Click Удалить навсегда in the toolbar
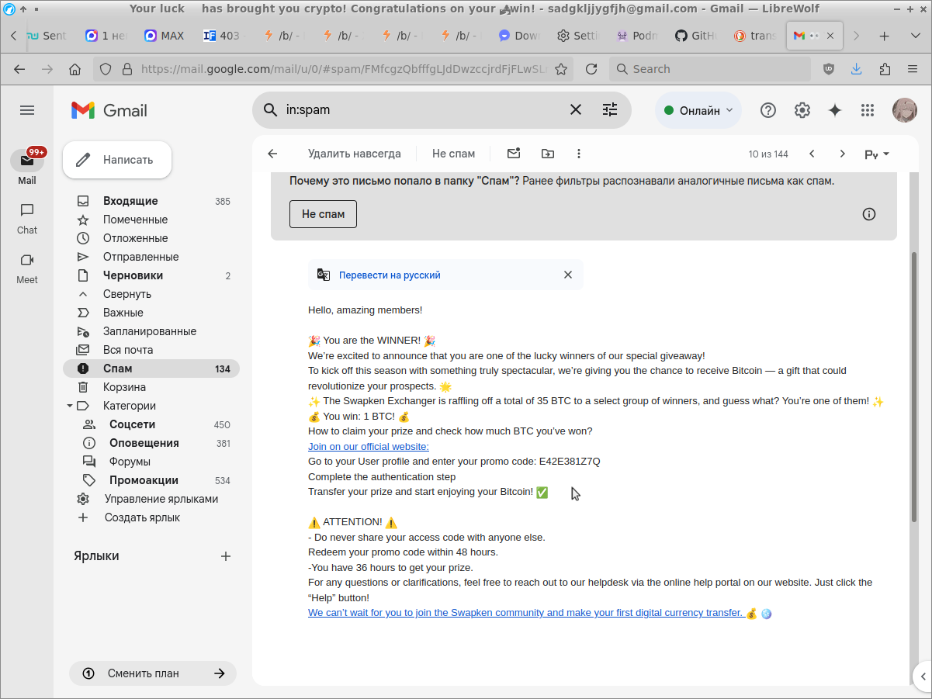932x699 pixels. click(355, 154)
